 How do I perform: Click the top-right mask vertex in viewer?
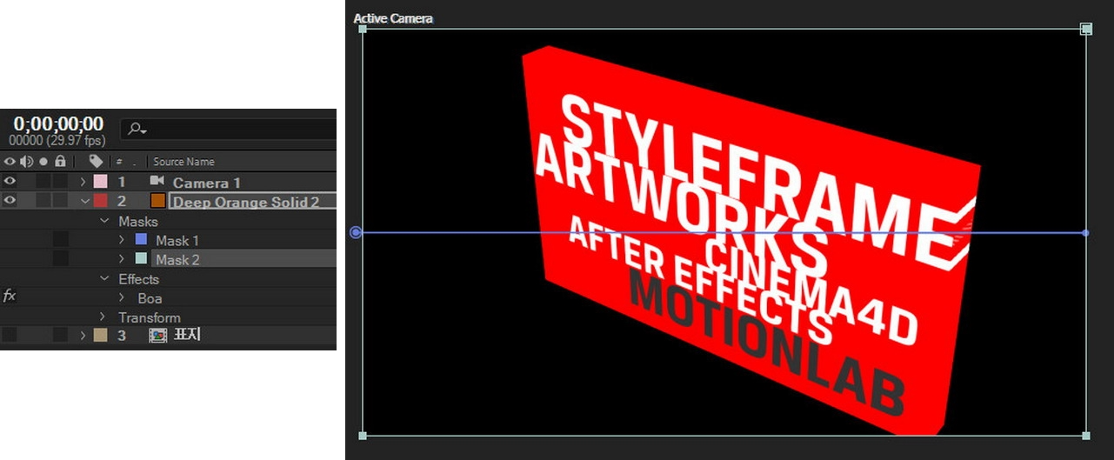pyautogui.click(x=1086, y=29)
